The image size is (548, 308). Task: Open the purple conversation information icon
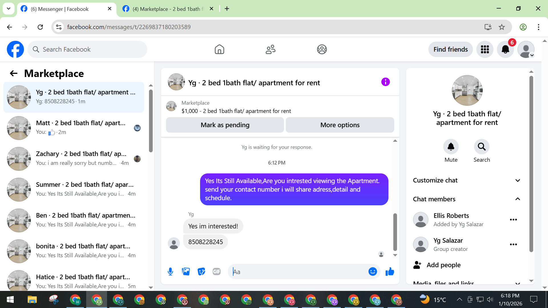pos(385,82)
